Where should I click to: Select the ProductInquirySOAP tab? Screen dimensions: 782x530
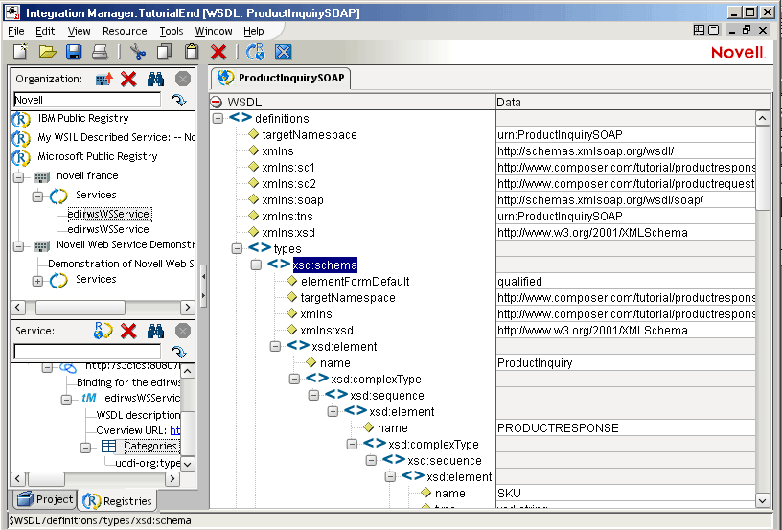pos(281,78)
